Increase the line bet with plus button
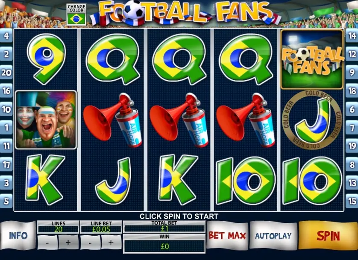Viewport: 358px width, 260px height. coord(111,242)
